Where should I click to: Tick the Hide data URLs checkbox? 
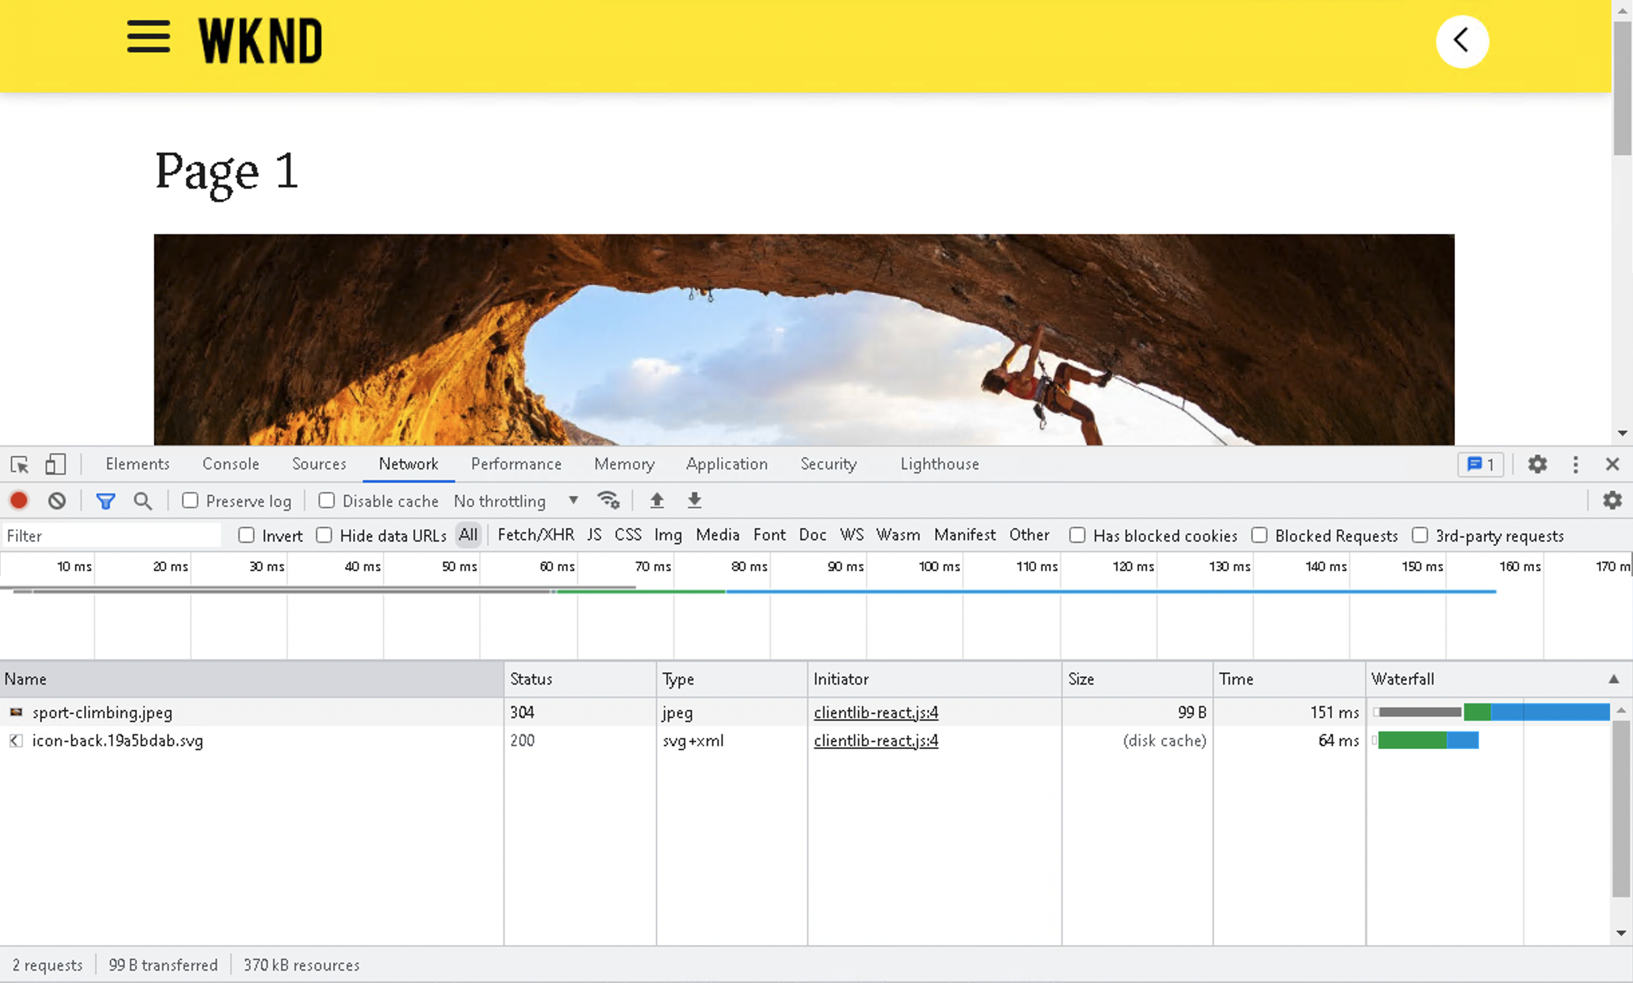tap(325, 535)
